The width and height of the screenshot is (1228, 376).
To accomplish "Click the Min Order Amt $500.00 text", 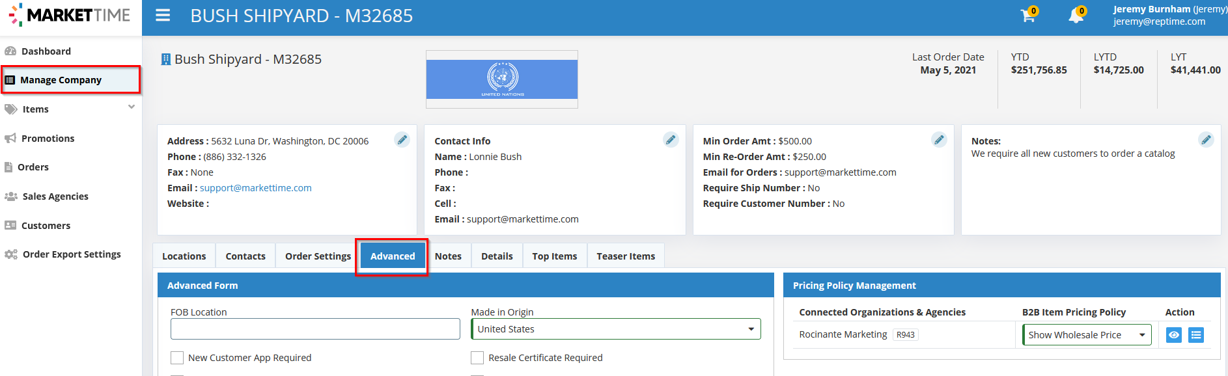I will (757, 141).
